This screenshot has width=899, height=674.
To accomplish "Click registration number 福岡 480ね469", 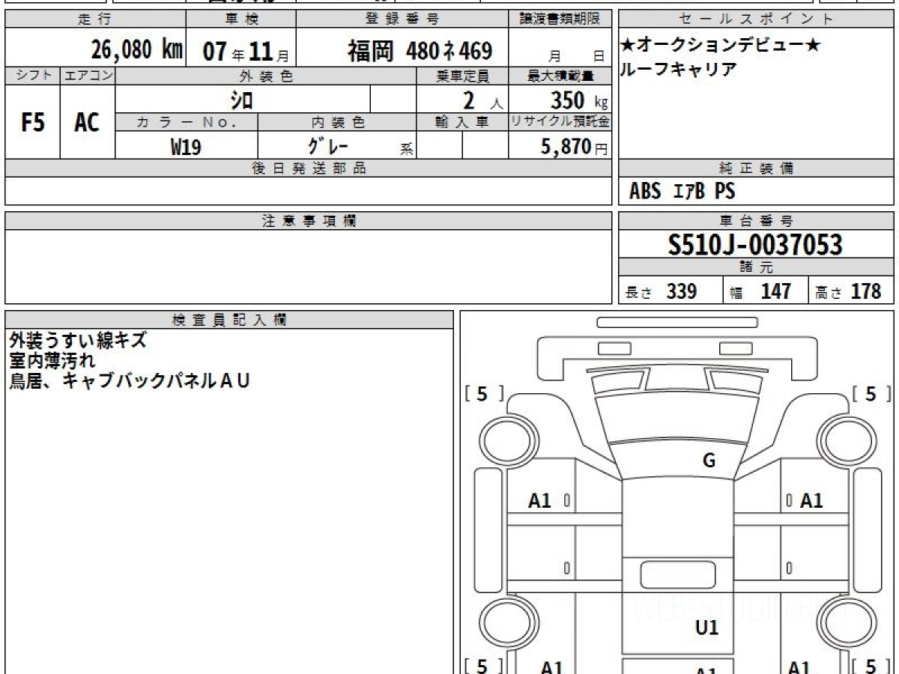I will (x=420, y=51).
